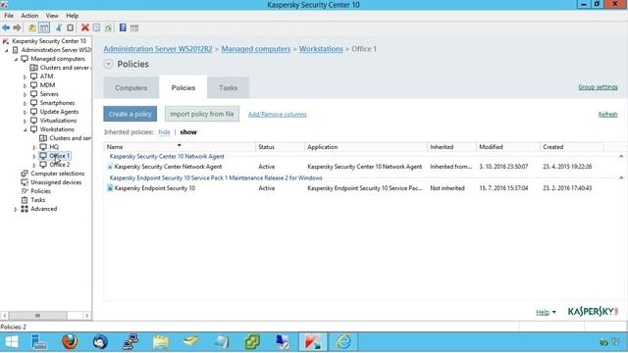
Task: Sort by the Modified column header
Action: (x=508, y=147)
